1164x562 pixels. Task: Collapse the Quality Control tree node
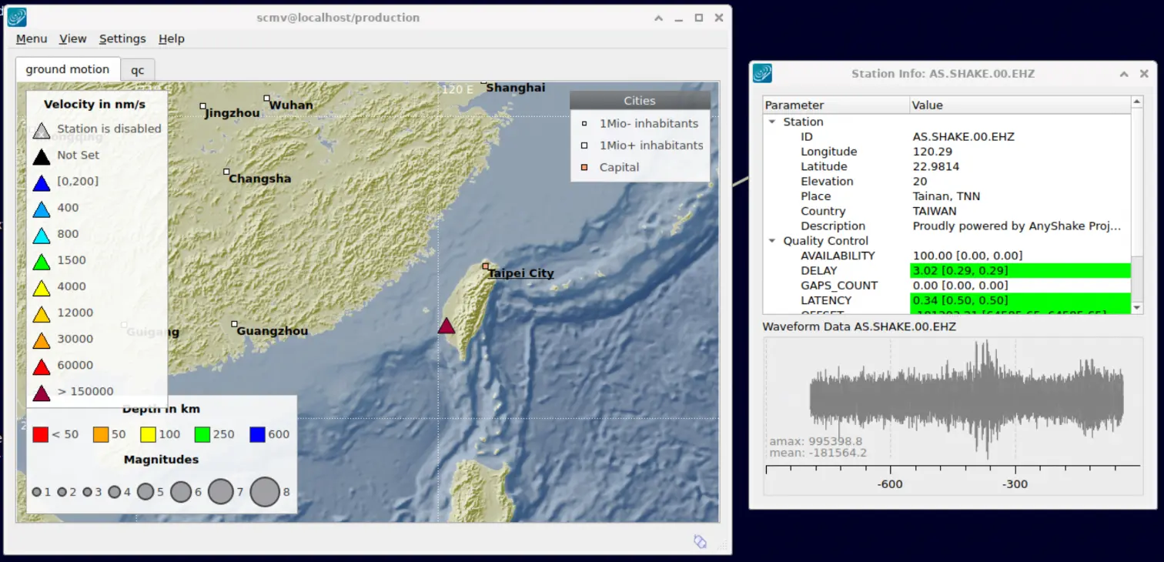(x=772, y=241)
